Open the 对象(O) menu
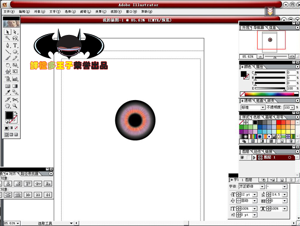Viewport: 300px width, 226px height. 40,11
